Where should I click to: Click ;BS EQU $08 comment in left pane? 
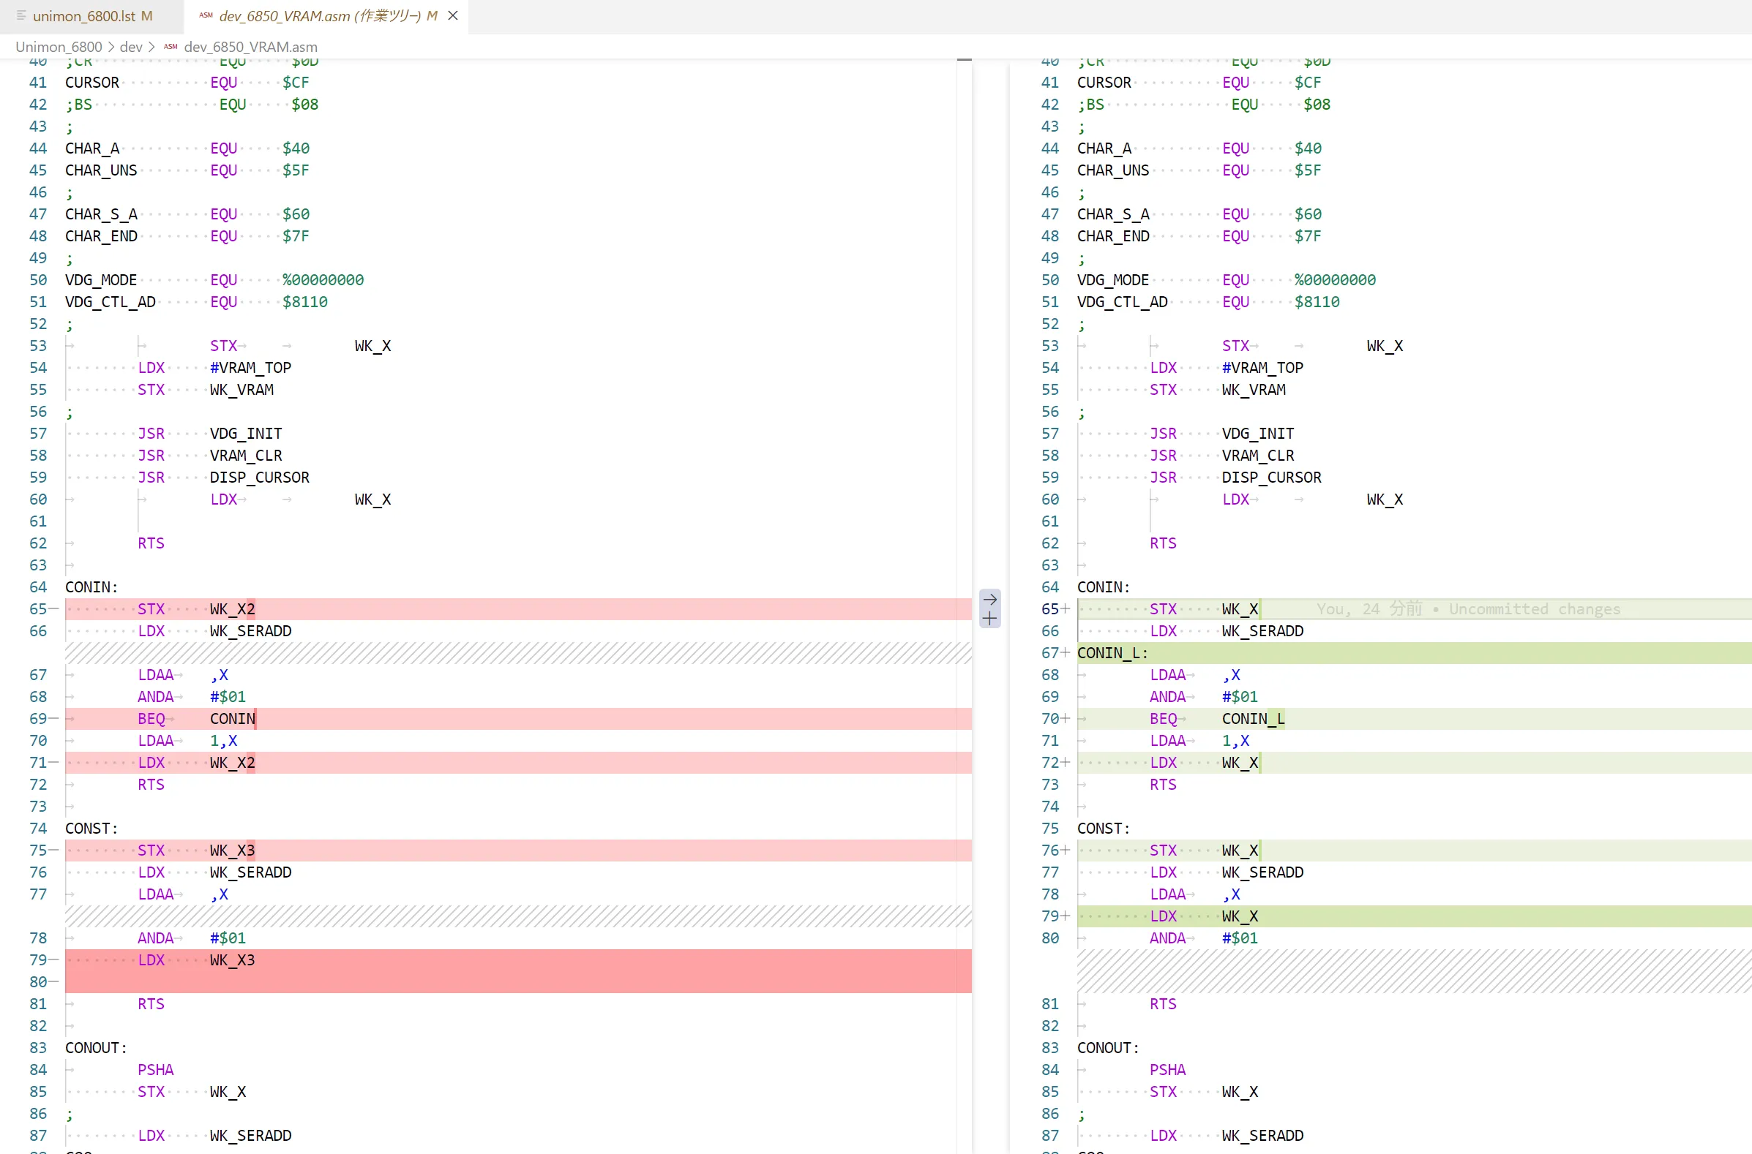point(192,105)
